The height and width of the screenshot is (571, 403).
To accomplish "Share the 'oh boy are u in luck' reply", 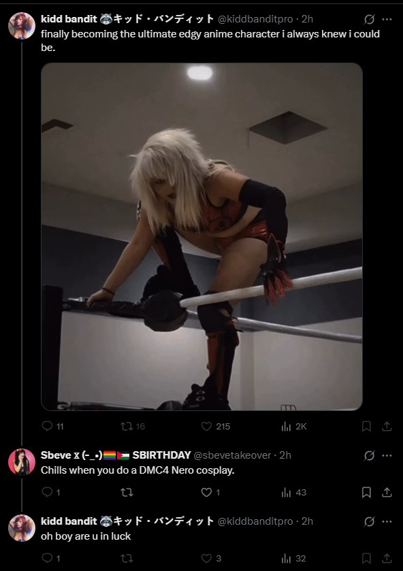I will pos(387,558).
